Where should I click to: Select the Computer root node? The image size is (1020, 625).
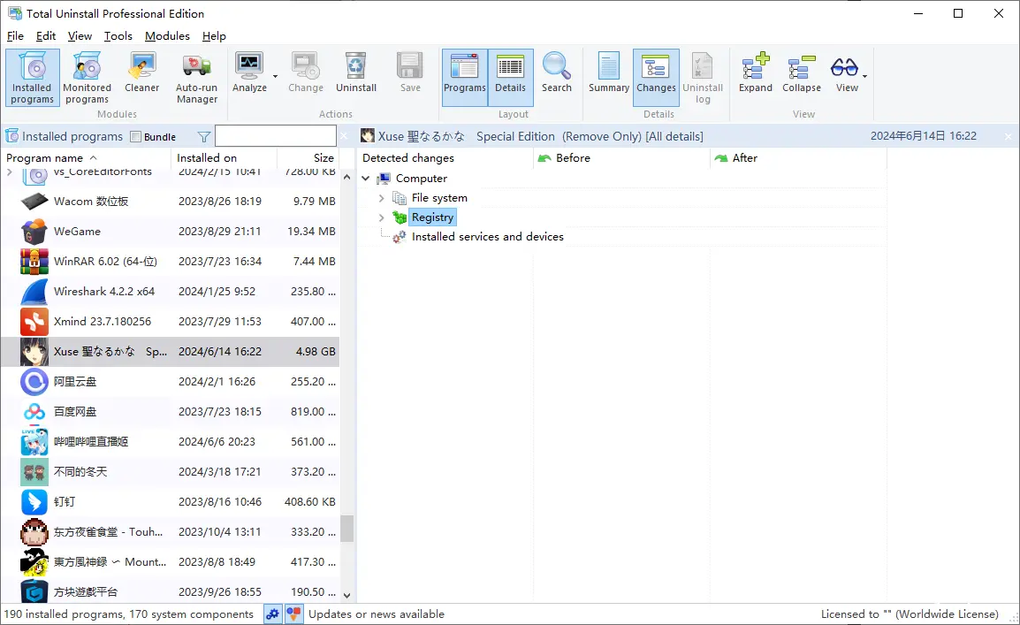pos(421,179)
